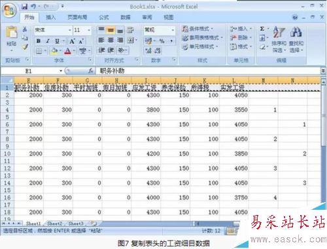This screenshot has width=327, height=249.
Task: Decrease decimal places
Action: (158, 51)
